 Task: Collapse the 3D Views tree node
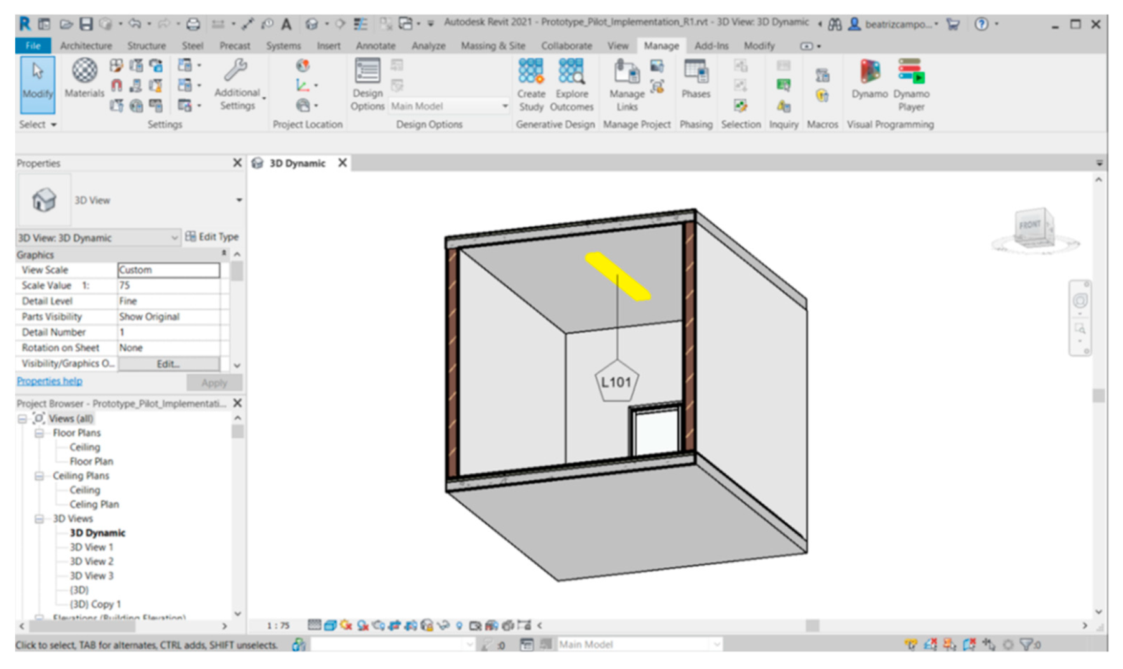pyautogui.click(x=39, y=519)
